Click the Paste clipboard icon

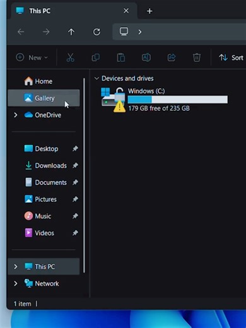[121, 57]
